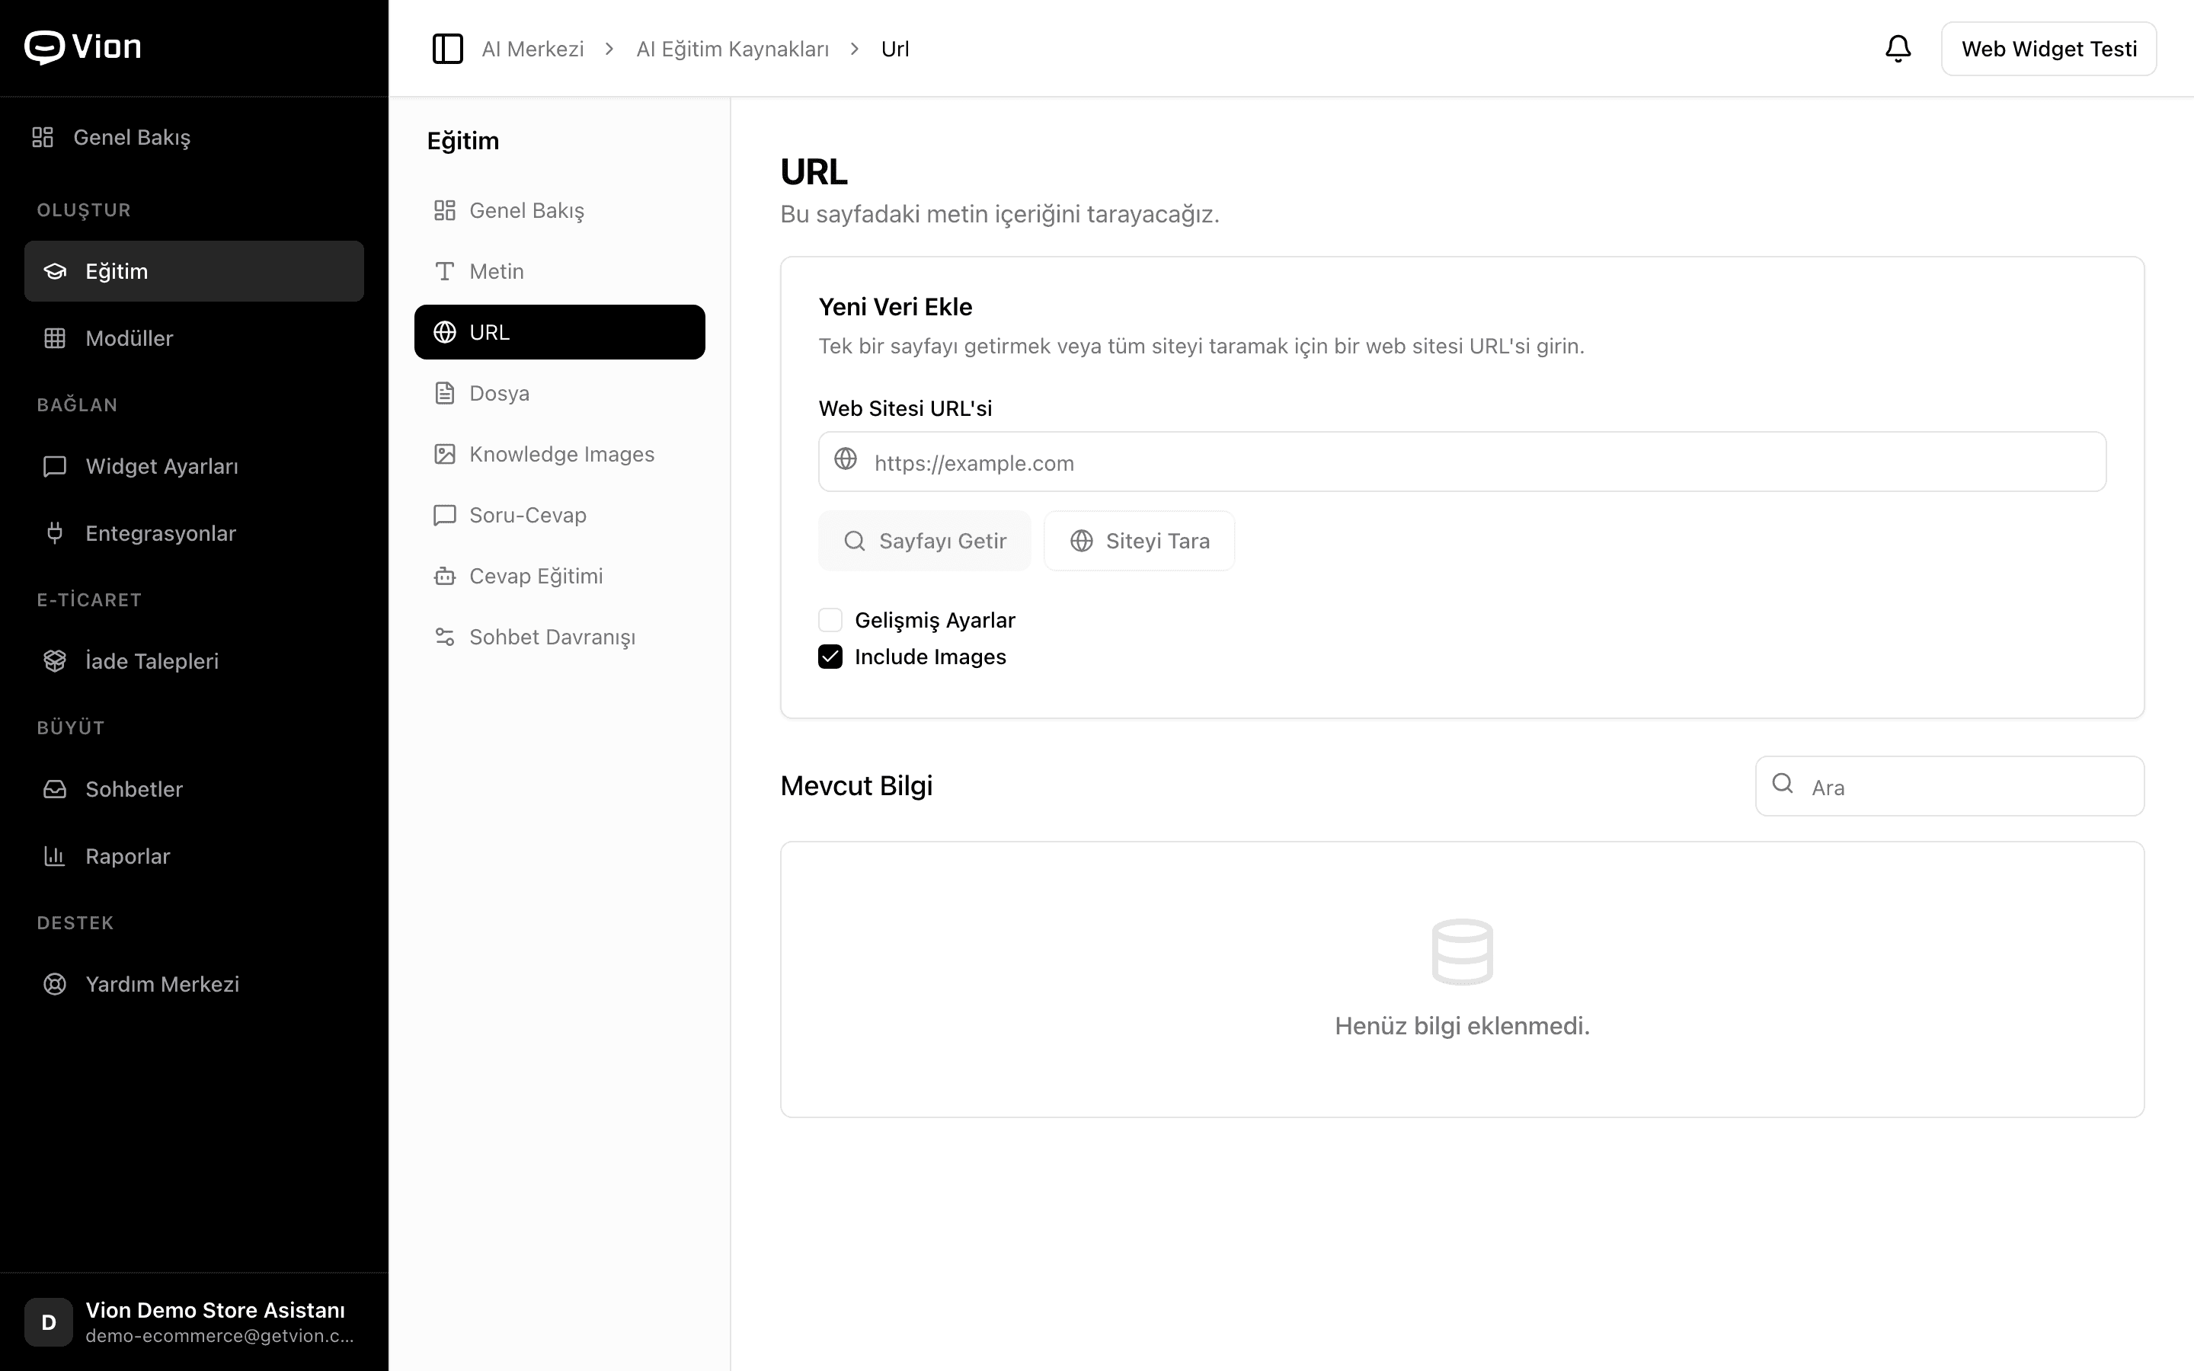Toggle the sidebar panel icon
Screen dimensions: 2194x1371
click(x=447, y=49)
